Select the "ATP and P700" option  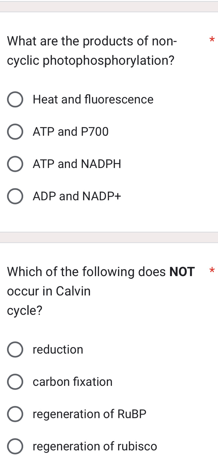(15, 132)
